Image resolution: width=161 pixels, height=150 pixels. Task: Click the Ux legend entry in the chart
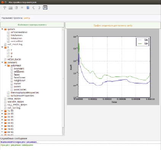tap(143, 40)
